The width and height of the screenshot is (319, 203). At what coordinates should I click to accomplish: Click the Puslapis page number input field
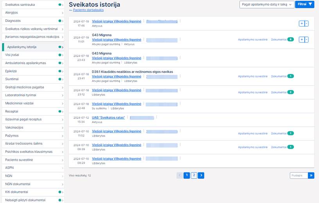pos(299,176)
